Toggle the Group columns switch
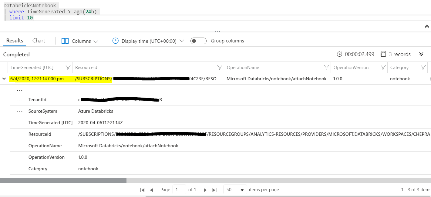 pos(198,41)
